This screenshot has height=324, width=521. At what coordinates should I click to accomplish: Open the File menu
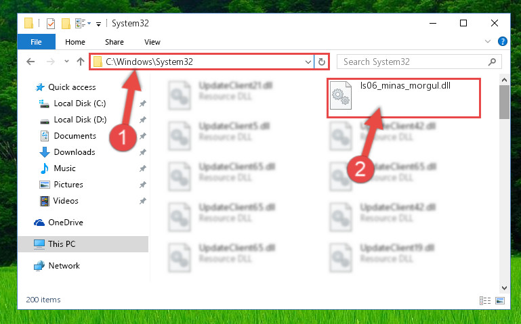coord(36,42)
